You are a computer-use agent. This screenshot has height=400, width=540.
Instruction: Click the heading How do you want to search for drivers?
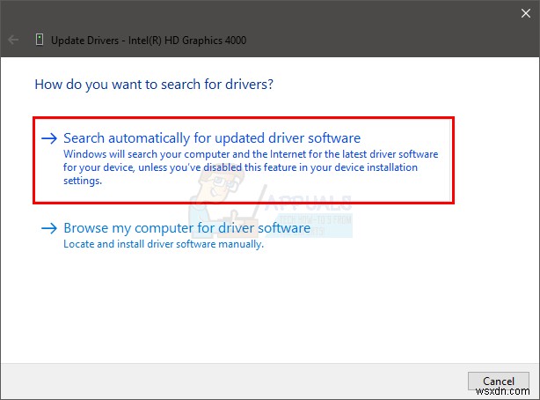[154, 85]
